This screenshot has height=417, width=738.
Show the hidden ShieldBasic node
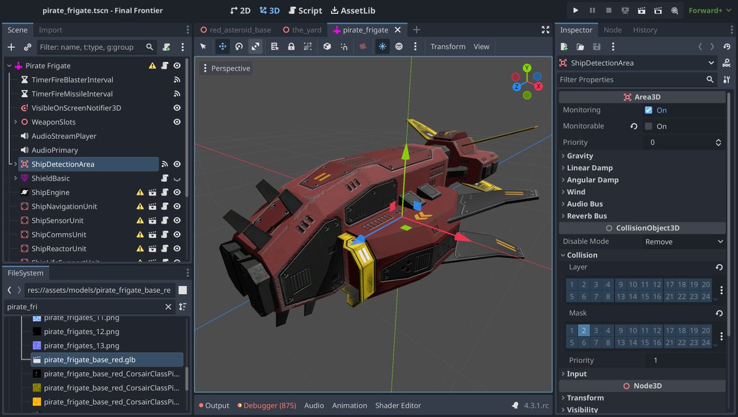[177, 179]
